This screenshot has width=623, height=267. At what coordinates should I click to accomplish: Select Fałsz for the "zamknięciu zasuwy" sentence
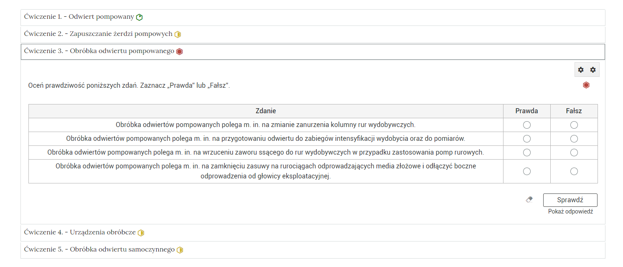(x=574, y=171)
